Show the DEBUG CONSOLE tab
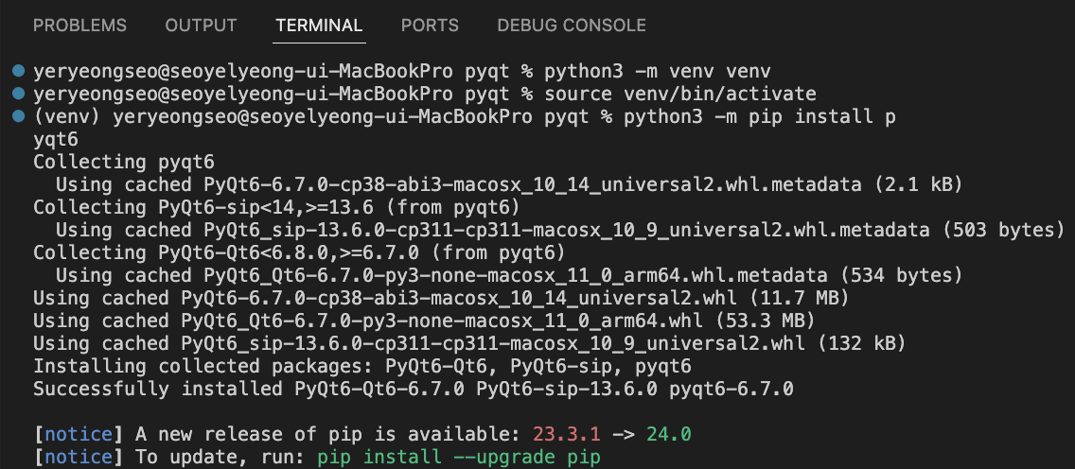Screen dimensions: 1075x469 coord(572,26)
